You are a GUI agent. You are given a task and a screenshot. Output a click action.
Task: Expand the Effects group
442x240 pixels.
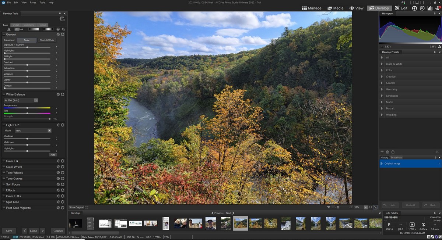4,190
